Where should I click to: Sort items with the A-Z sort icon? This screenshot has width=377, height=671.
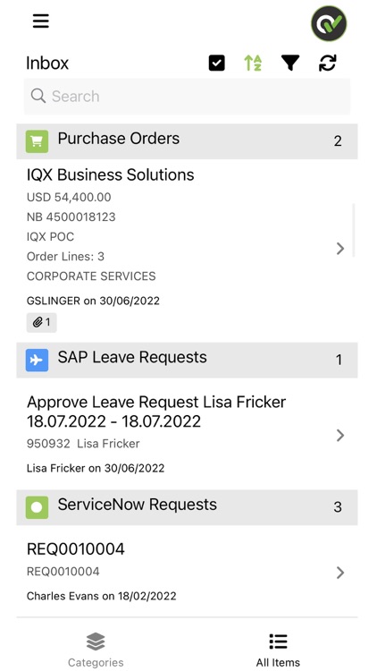click(253, 64)
